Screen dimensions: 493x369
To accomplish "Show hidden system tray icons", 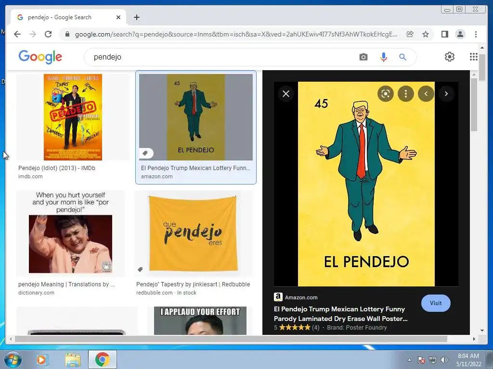I will click(x=409, y=360).
